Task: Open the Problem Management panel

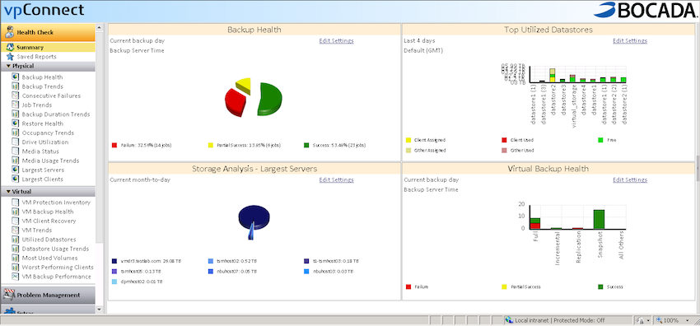Action: click(48, 295)
